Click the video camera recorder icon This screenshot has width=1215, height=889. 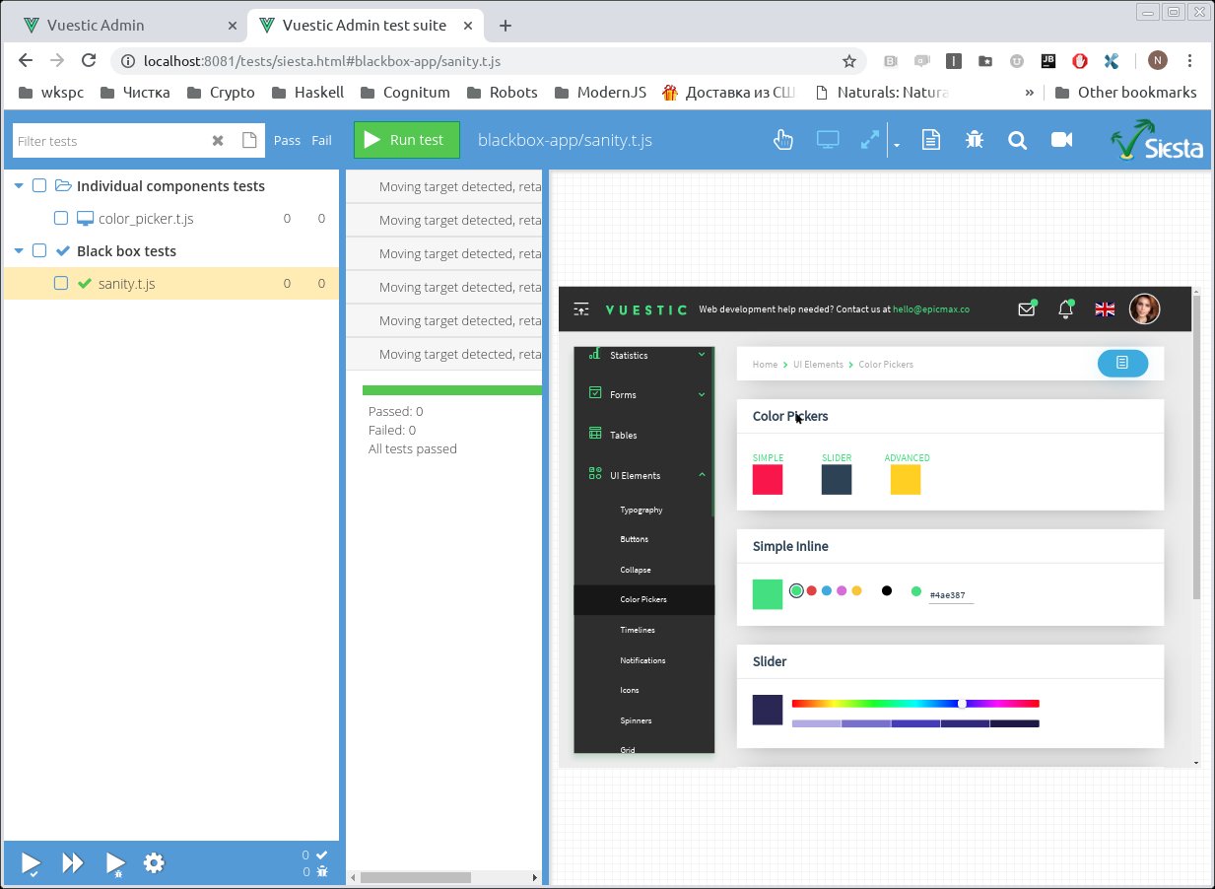pyautogui.click(x=1061, y=140)
